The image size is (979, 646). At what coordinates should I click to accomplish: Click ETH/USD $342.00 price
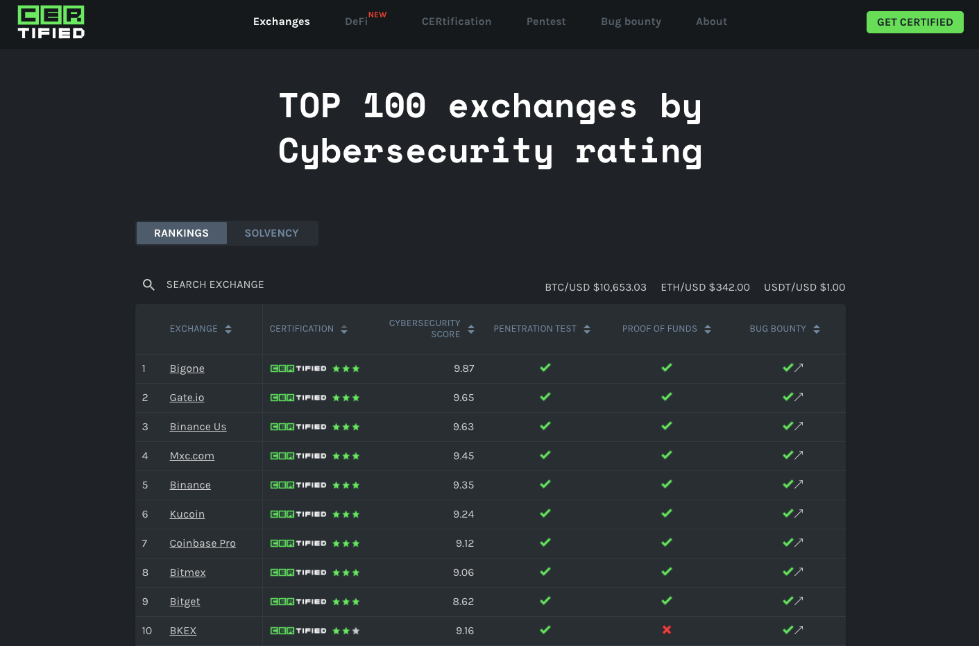(706, 287)
